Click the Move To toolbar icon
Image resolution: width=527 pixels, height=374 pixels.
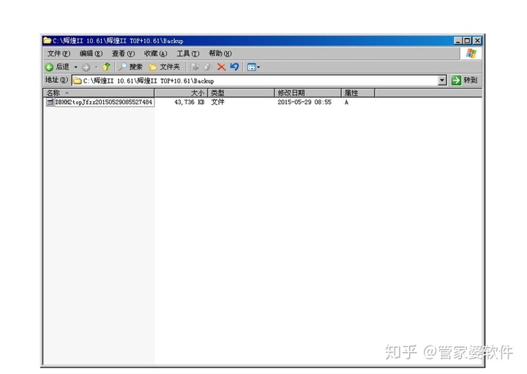click(x=195, y=67)
